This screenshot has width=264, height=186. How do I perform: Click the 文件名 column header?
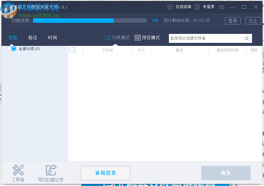[x=107, y=50]
